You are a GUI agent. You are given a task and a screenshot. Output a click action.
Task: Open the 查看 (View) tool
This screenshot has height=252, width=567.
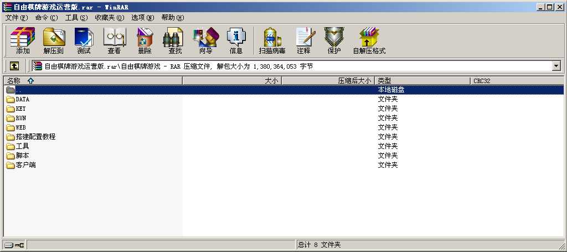coord(114,40)
